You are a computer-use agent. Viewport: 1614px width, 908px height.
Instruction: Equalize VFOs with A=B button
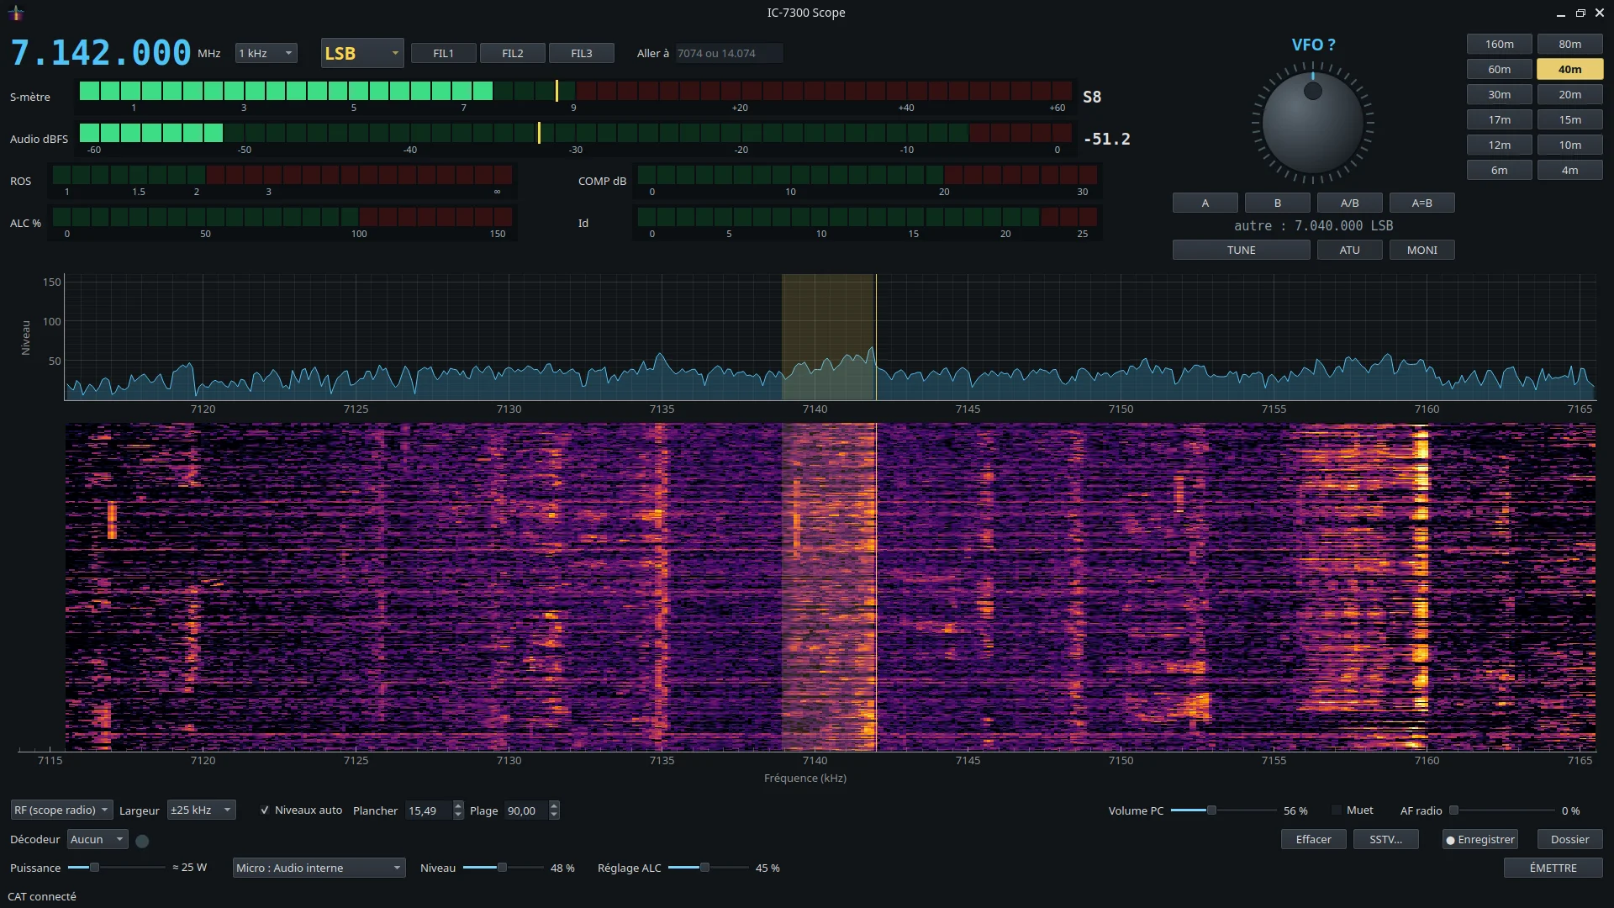pyautogui.click(x=1421, y=203)
